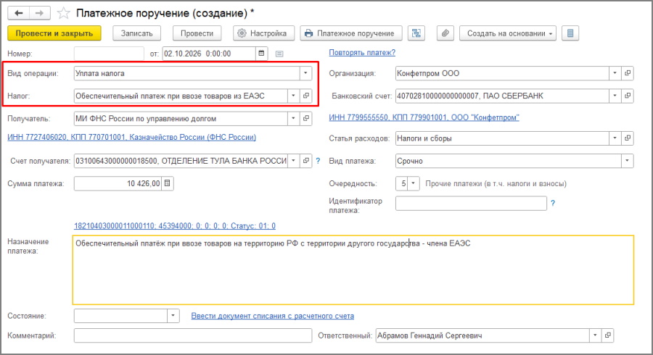
Task: Expand the Статья расходов dropdown arrow
Action: pyautogui.click(x=615, y=138)
